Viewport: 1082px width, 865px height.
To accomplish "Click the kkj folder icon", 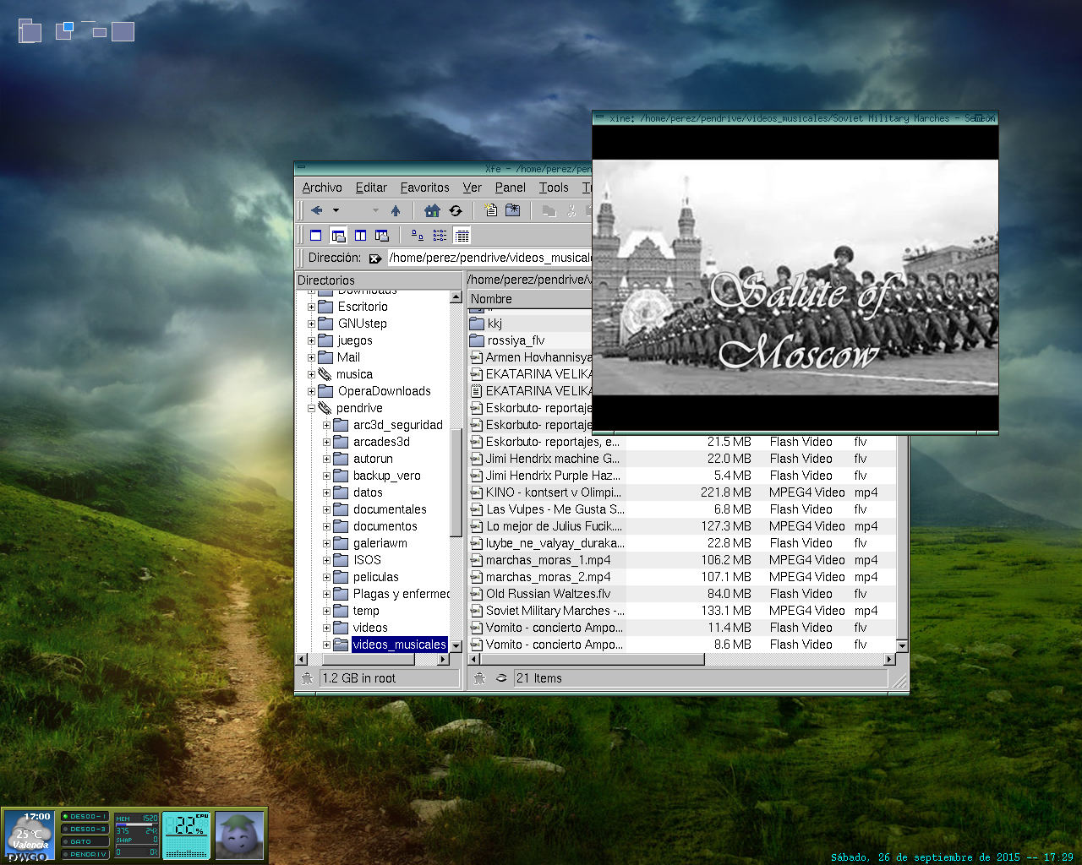I will (477, 324).
